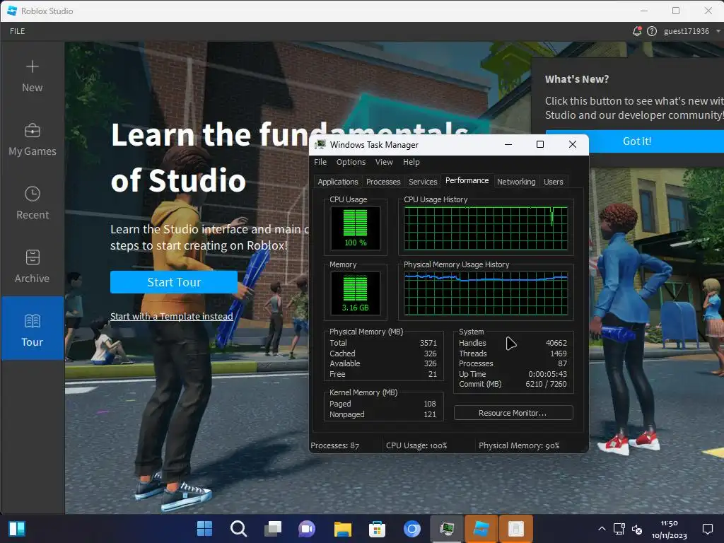Open My Games in the sidebar
Screen dimensions: 724x543
32,140
